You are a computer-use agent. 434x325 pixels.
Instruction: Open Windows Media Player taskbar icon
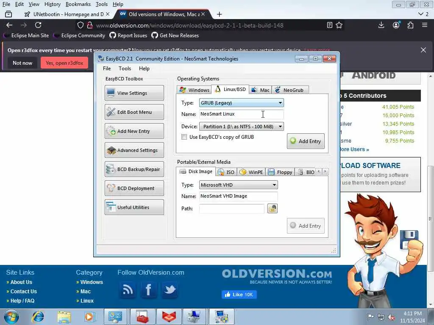[x=89, y=317]
